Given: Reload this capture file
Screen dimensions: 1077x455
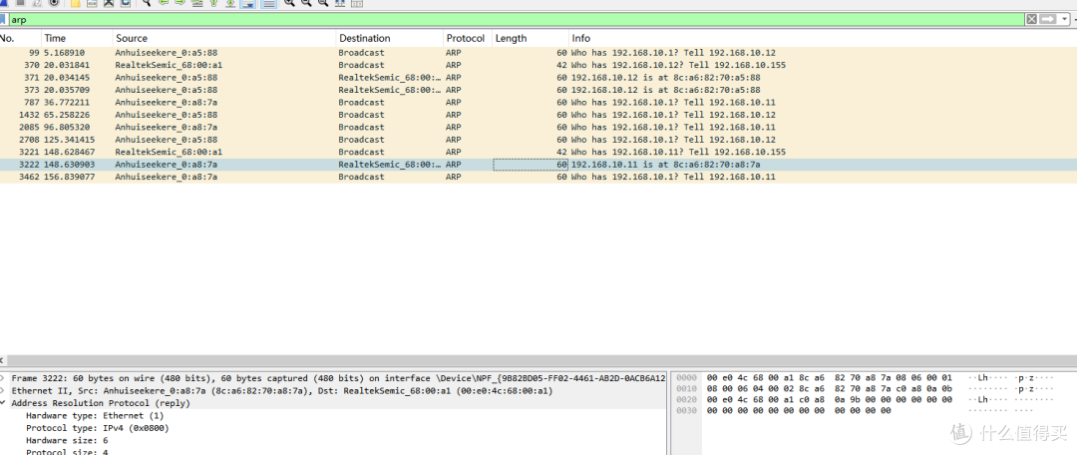Looking at the screenshot, I should coord(125,3).
